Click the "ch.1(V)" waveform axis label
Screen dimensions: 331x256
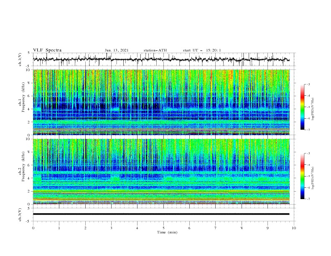(20, 59)
